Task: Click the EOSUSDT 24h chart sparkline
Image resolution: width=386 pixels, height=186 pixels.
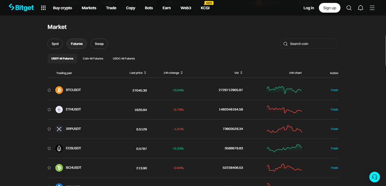Action: pos(284,148)
